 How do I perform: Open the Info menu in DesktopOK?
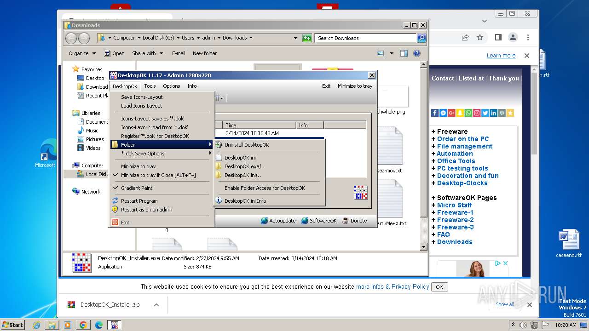tap(192, 86)
